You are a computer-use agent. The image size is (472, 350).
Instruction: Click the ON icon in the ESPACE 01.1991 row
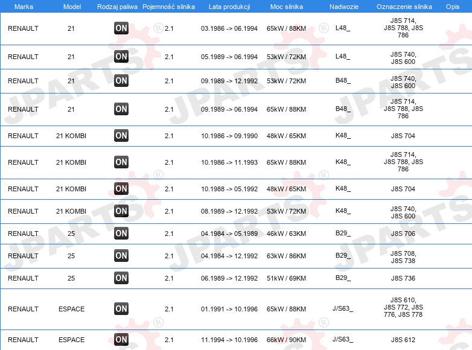121,309
